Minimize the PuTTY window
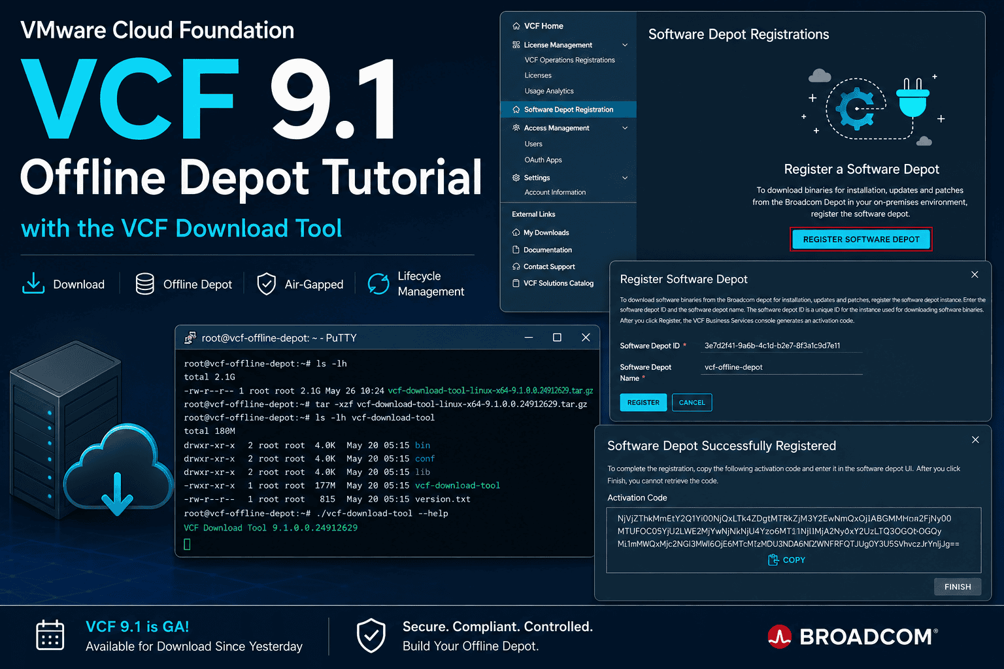The width and height of the screenshot is (1004, 669). (528, 337)
